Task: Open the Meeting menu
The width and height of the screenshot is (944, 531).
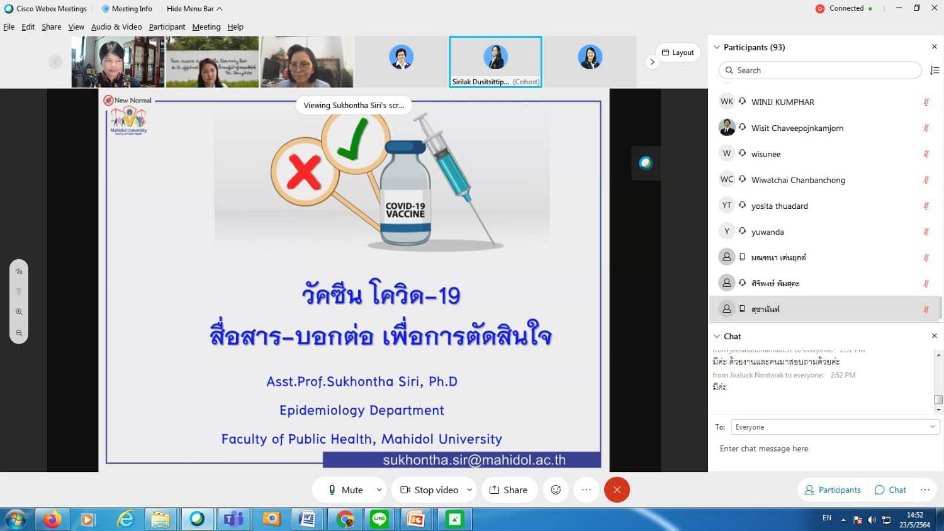Action: point(206,27)
